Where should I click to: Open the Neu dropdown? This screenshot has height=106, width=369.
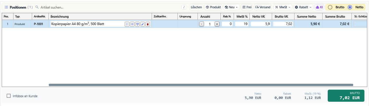tap(231, 7)
